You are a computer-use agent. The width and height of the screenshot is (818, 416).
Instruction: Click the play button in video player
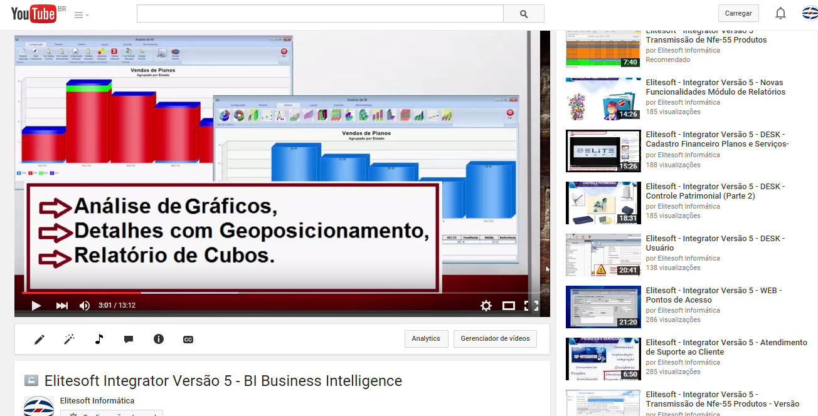click(36, 306)
